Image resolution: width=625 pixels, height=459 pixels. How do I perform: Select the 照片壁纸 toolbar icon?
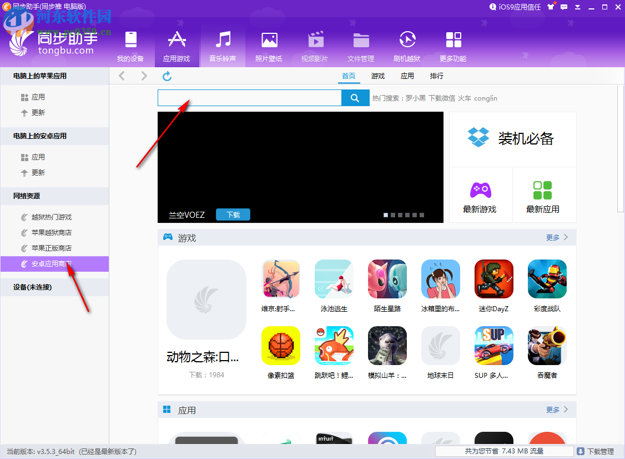point(268,40)
